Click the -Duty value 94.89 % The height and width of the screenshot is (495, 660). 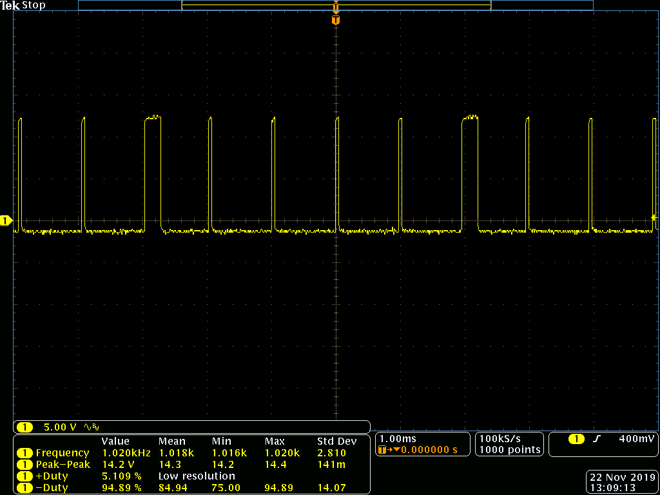tap(122, 489)
